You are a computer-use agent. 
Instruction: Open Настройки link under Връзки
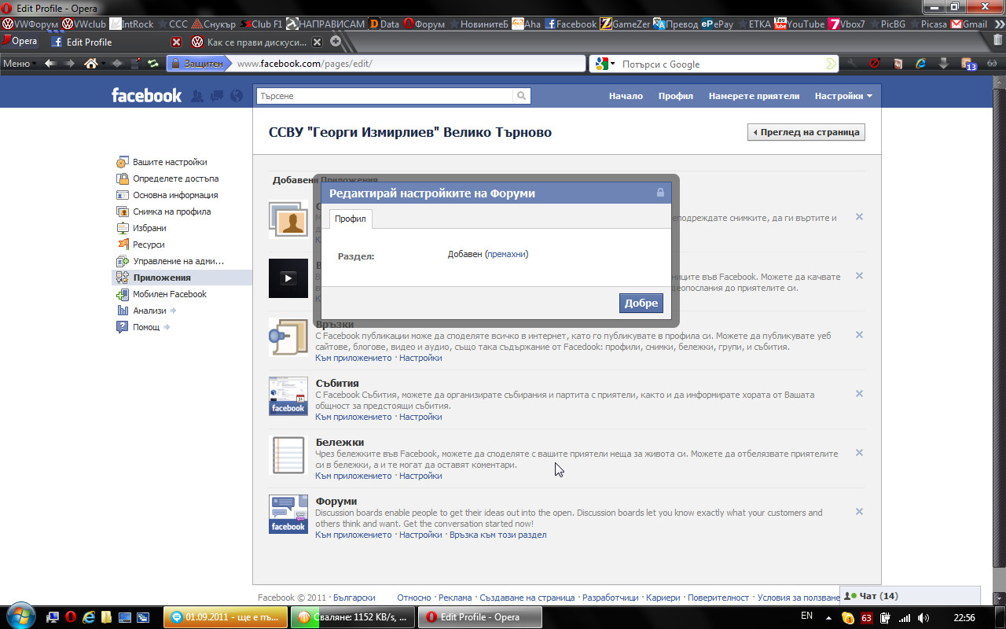click(x=420, y=358)
